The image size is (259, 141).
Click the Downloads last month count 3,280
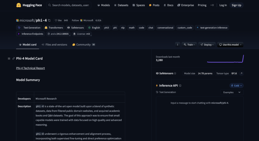pyautogui.click(x=159, y=60)
